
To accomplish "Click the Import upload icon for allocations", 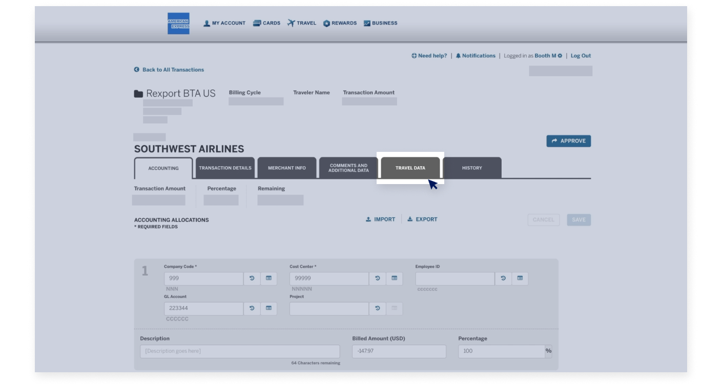I will (x=368, y=219).
